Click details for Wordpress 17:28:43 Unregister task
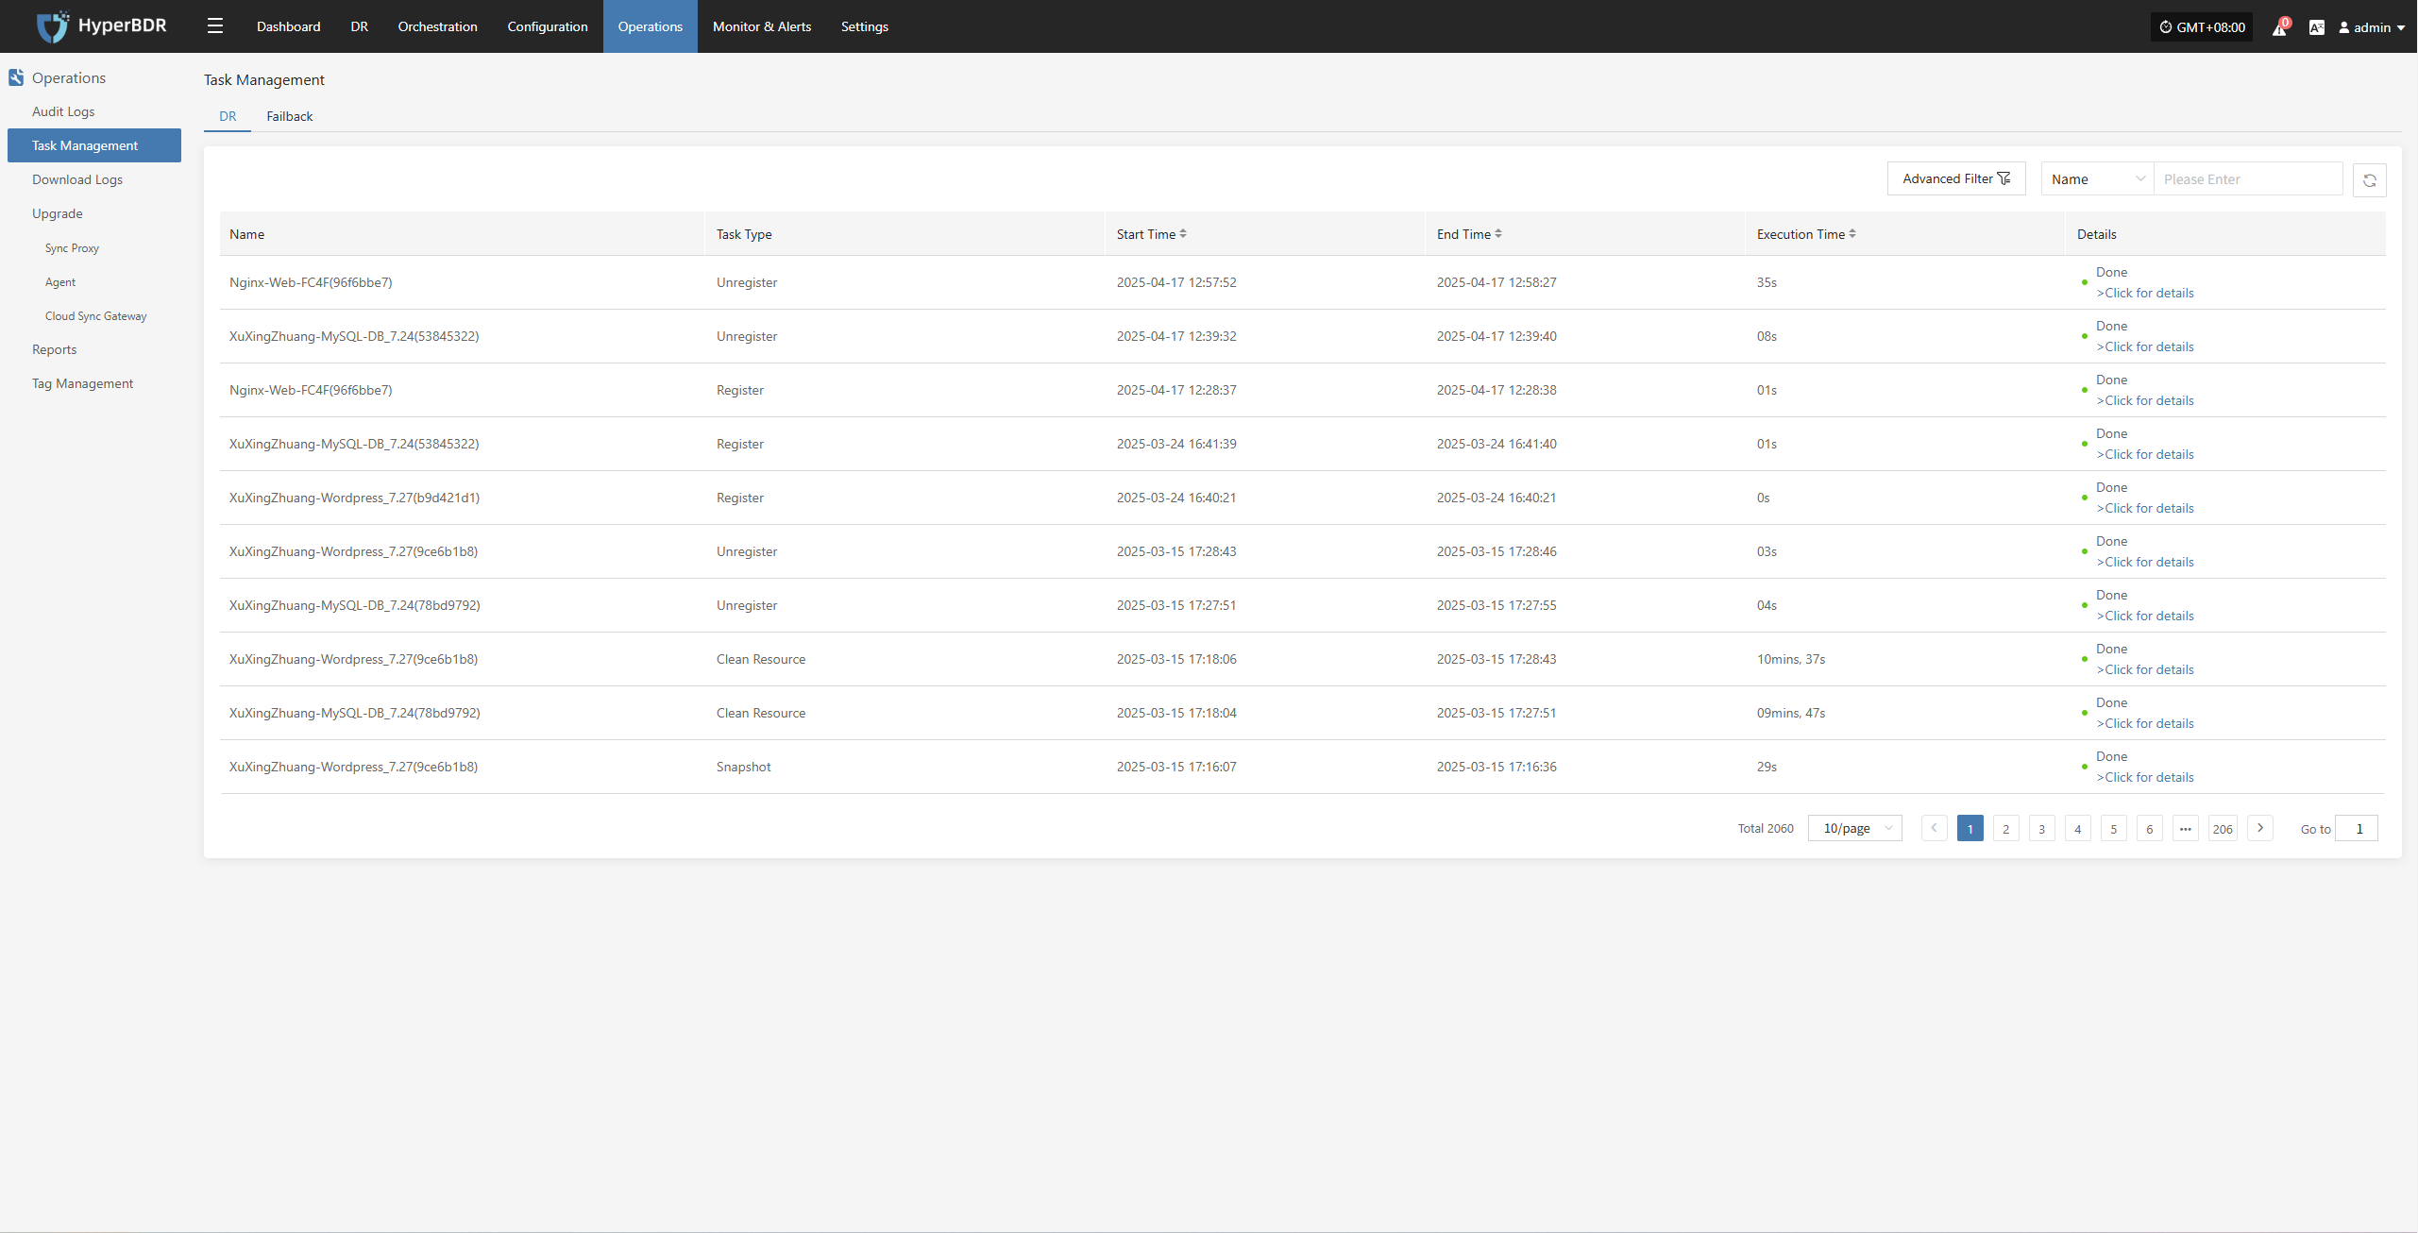2418x1233 pixels. click(2145, 562)
